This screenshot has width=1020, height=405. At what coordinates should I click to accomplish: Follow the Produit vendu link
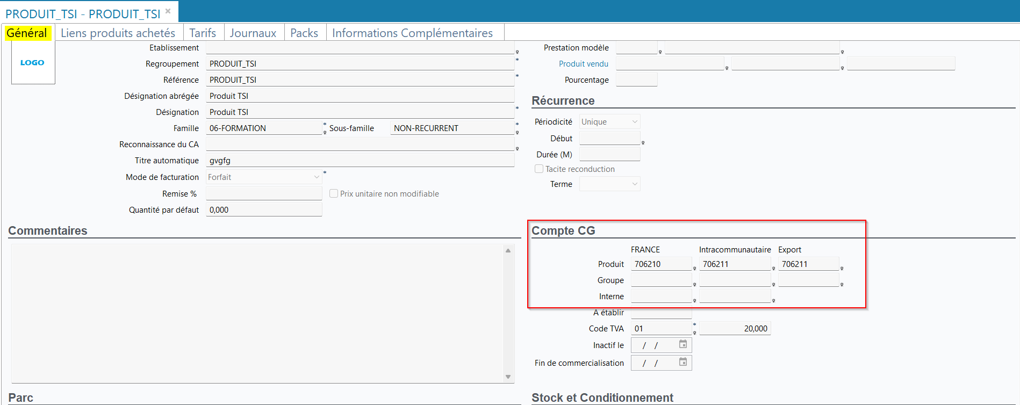coord(584,64)
